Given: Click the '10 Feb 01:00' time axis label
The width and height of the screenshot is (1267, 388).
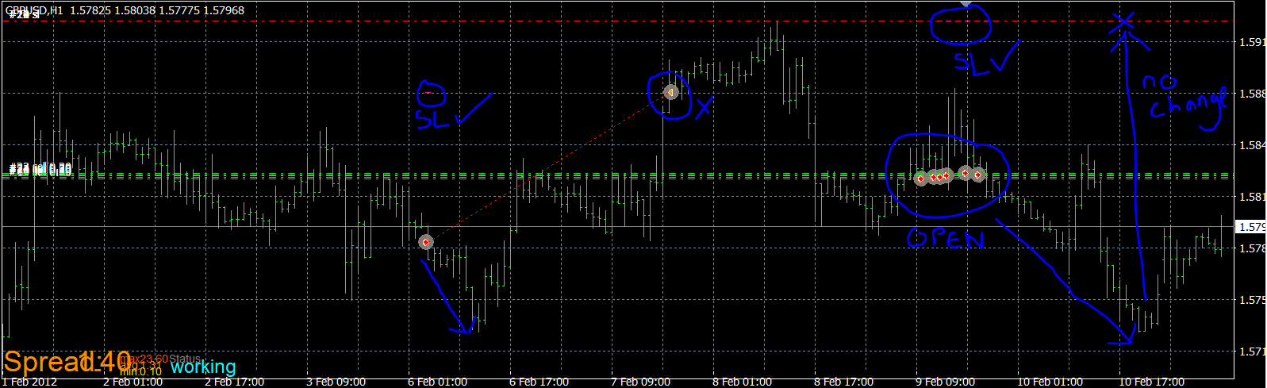Looking at the screenshot, I should tap(1050, 382).
